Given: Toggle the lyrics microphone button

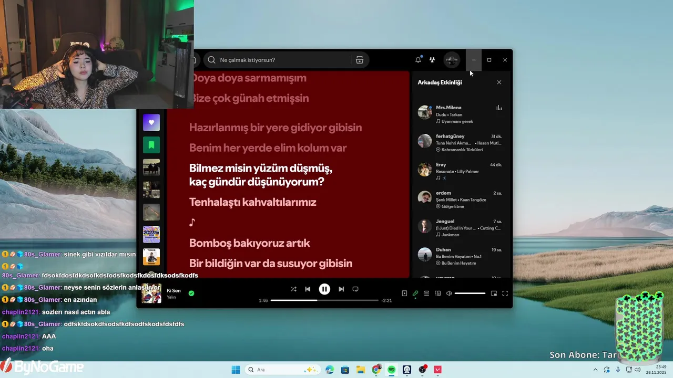Looking at the screenshot, I should click(415, 293).
